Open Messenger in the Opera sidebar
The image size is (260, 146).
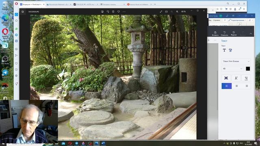[16, 35]
